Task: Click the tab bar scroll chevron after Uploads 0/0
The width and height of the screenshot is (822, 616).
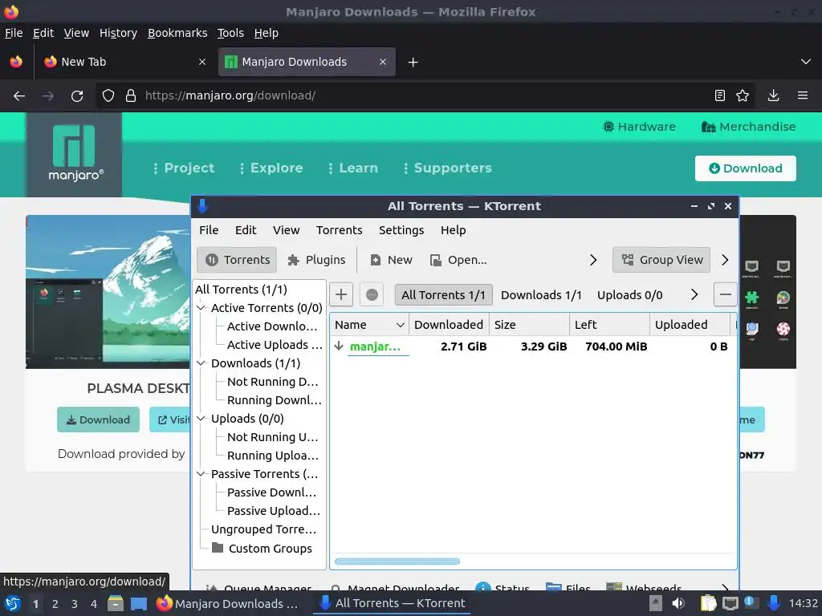Action: coord(694,295)
